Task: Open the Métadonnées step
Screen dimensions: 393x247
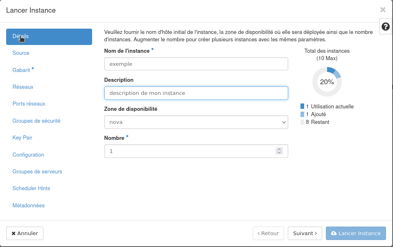Action: [29, 205]
